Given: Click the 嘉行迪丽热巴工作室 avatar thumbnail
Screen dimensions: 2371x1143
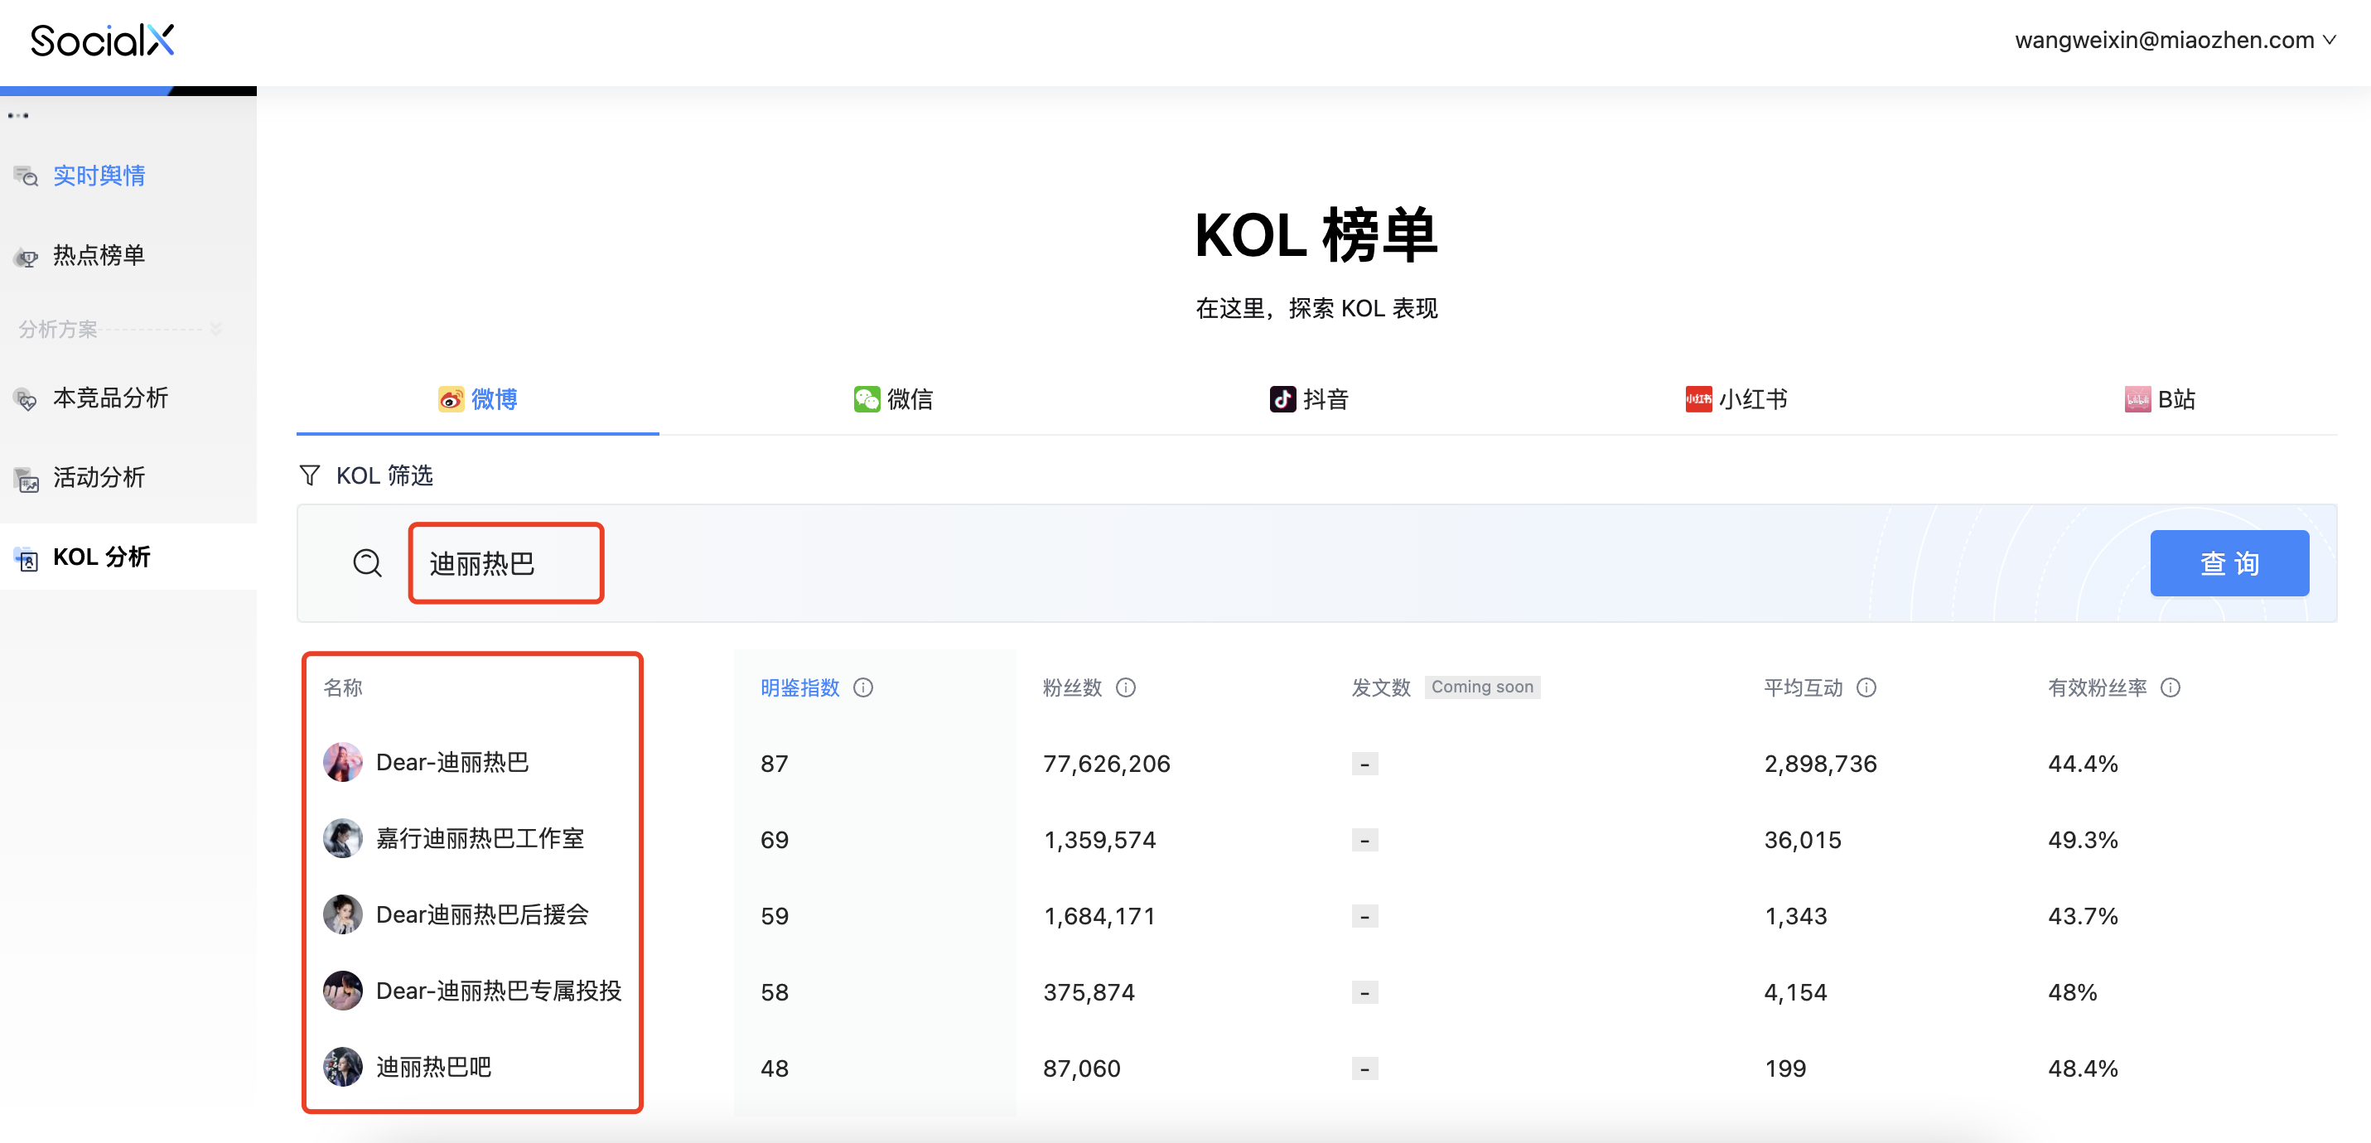Looking at the screenshot, I should (x=342, y=838).
